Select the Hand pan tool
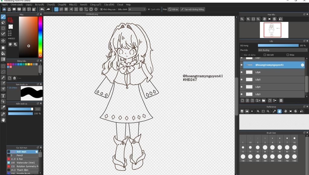309x175 pixels. (x=3, y=120)
